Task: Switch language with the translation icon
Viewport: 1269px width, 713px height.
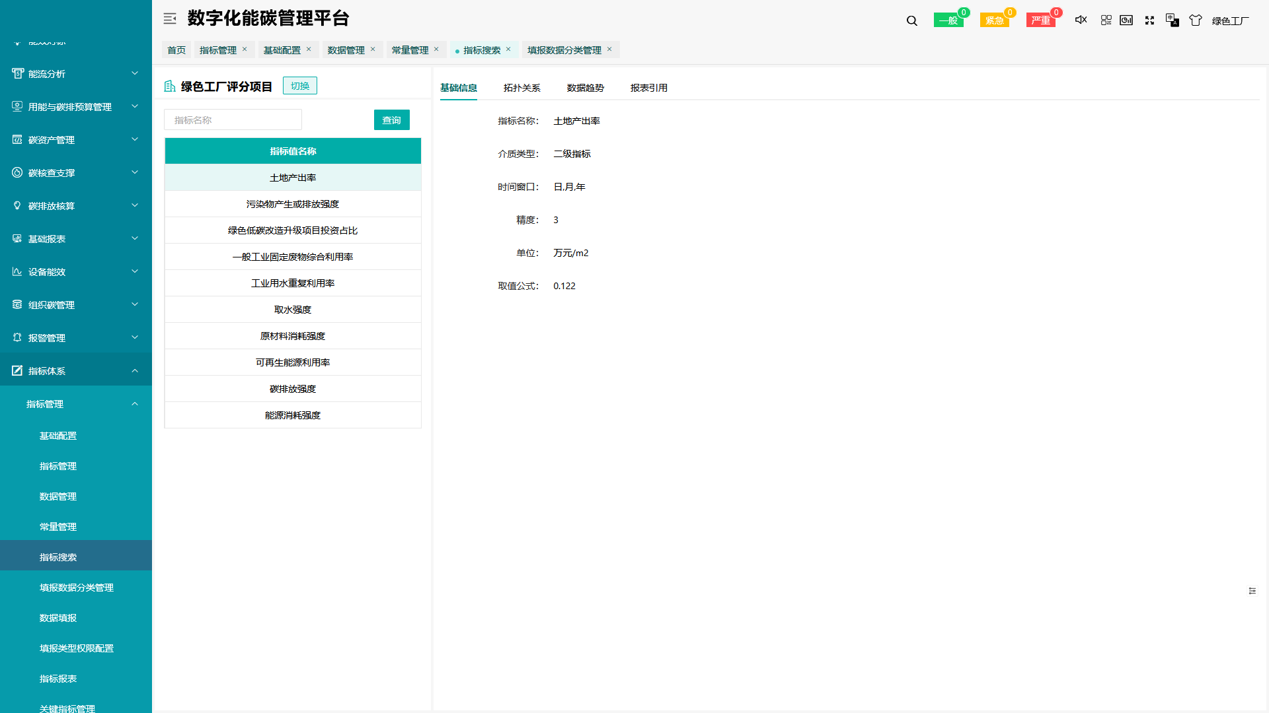Action: coord(1173,20)
